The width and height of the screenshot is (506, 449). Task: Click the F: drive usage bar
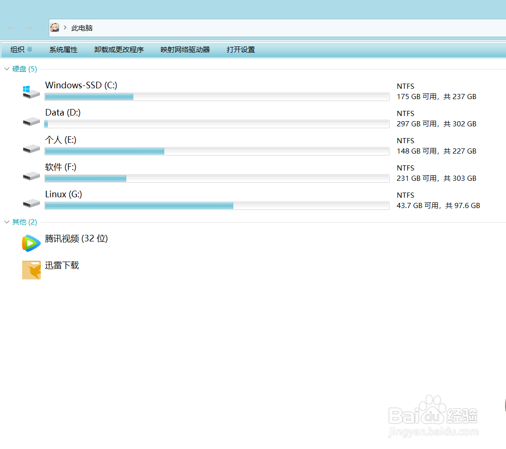(217, 178)
